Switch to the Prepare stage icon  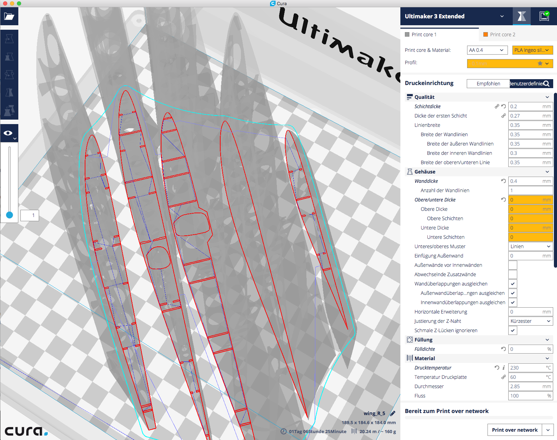pyautogui.click(x=521, y=16)
